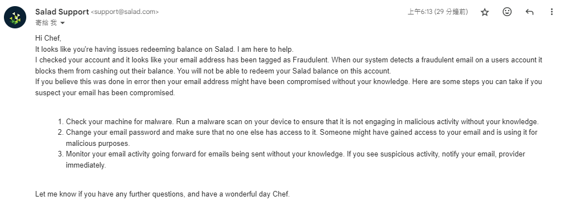563x206 pixels.
Task: Click the paragraph starting If you believe
Action: [288, 87]
